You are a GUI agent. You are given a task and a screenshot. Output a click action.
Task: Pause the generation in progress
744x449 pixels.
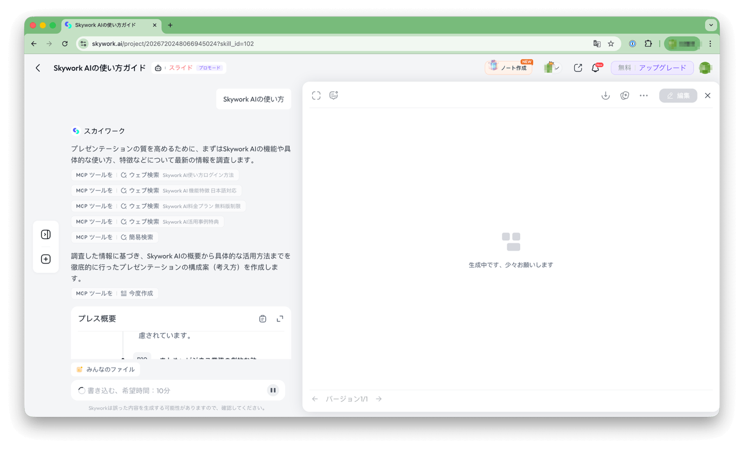pos(273,390)
